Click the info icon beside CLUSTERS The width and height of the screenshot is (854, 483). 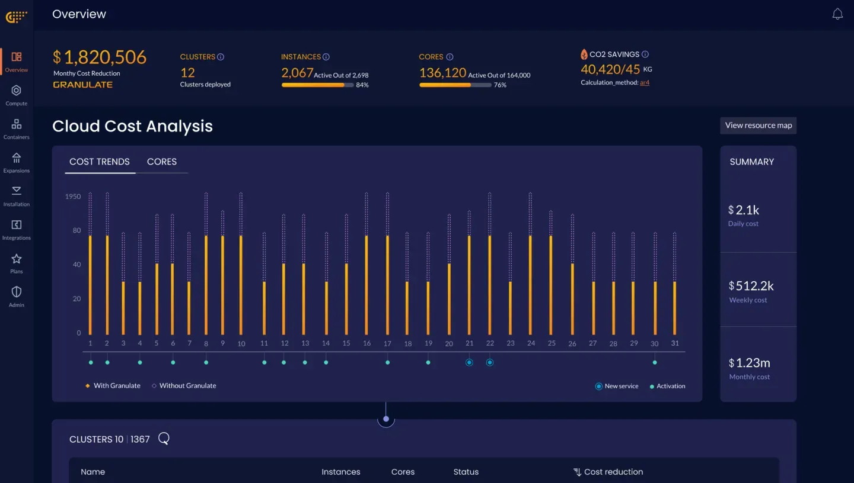click(x=221, y=57)
